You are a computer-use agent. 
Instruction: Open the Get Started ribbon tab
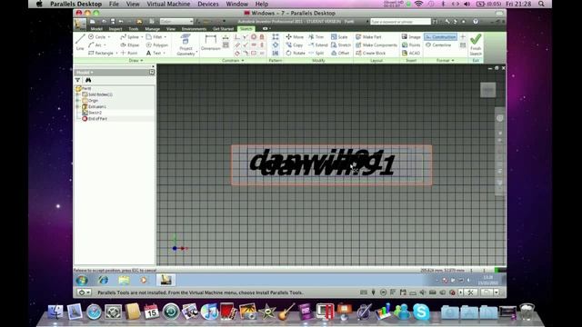click(x=223, y=29)
